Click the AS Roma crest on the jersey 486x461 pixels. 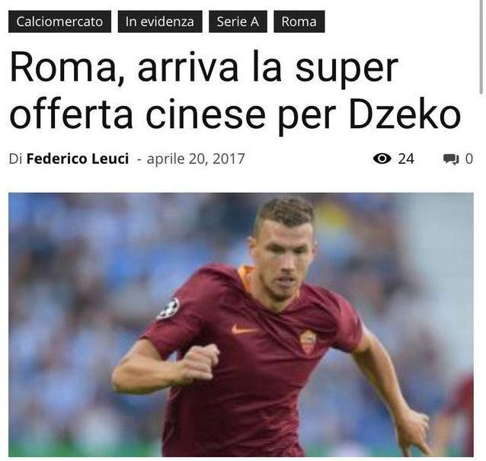[308, 342]
